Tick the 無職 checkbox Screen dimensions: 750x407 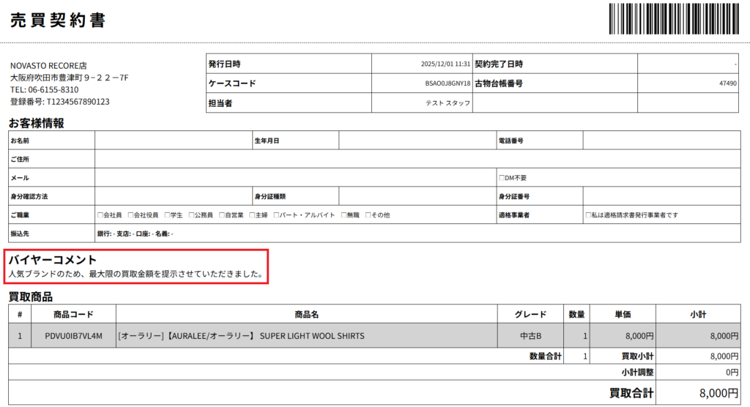[344, 215]
